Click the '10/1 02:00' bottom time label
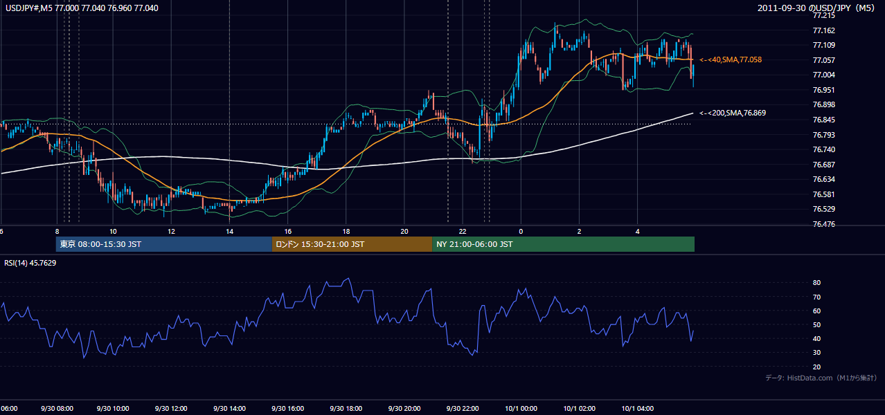The height and width of the screenshot is (415, 885). pos(580,409)
